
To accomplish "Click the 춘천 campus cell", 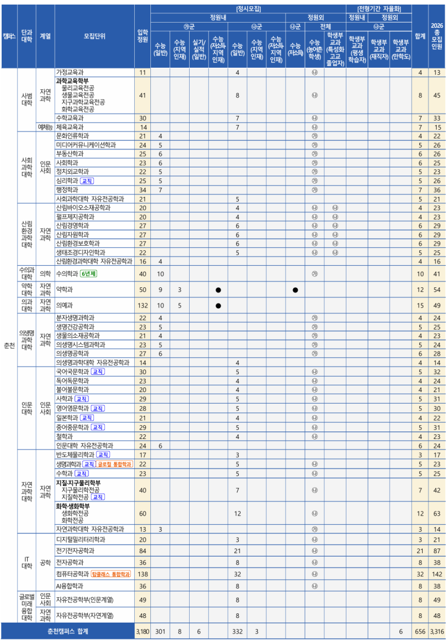I will [9, 346].
